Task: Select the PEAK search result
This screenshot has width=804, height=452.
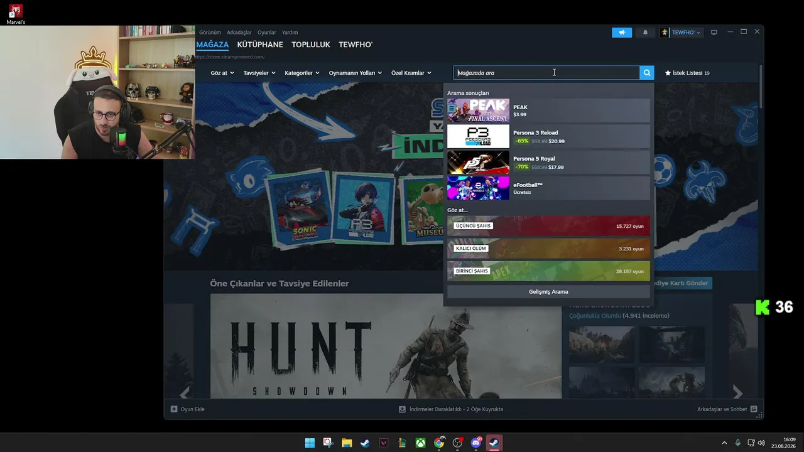Action: pyautogui.click(x=548, y=110)
